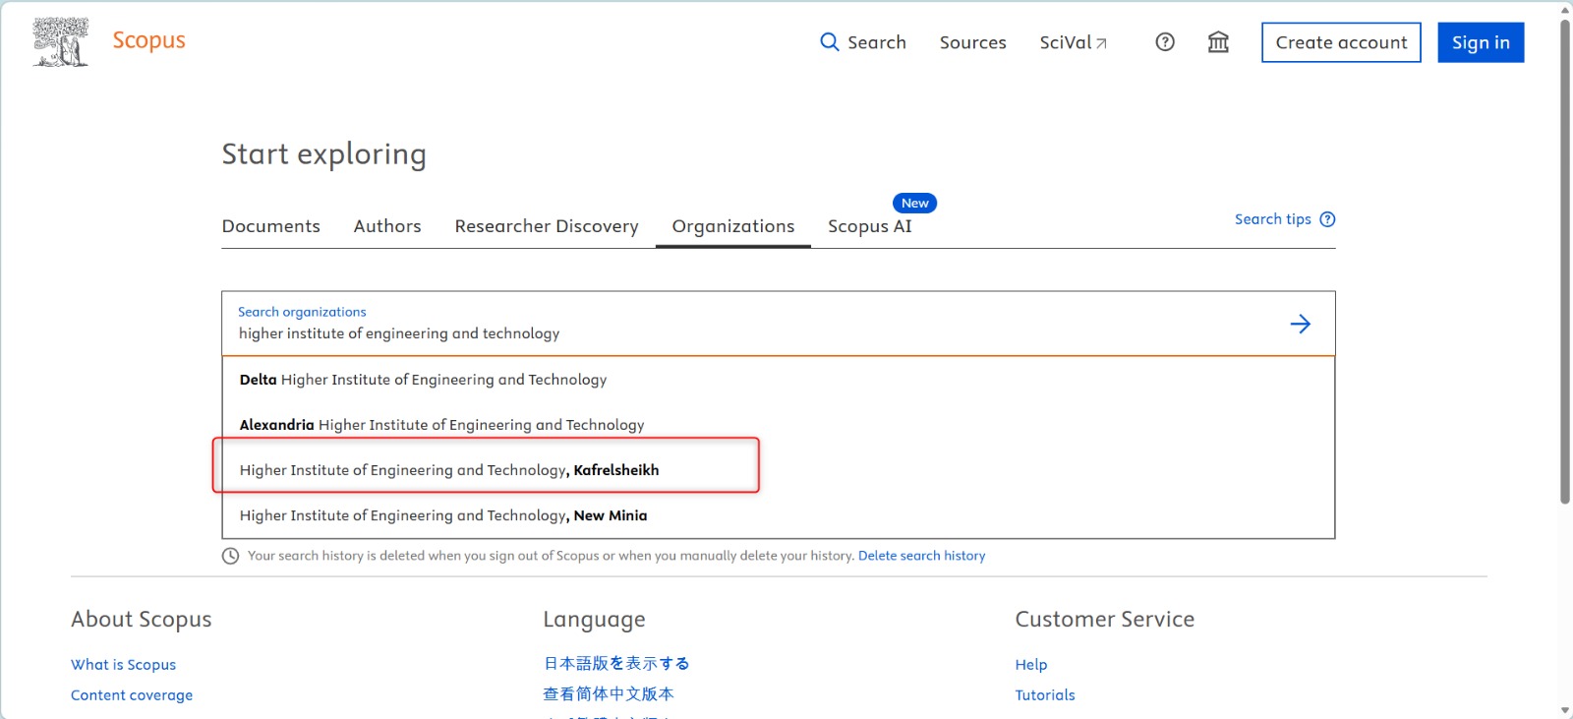Click the Sign in button
1573x719 pixels.
tap(1481, 42)
